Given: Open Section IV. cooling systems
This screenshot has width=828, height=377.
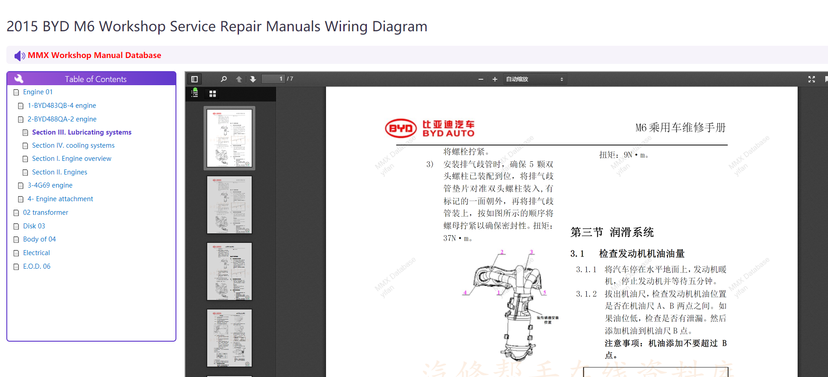Looking at the screenshot, I should coord(73,145).
